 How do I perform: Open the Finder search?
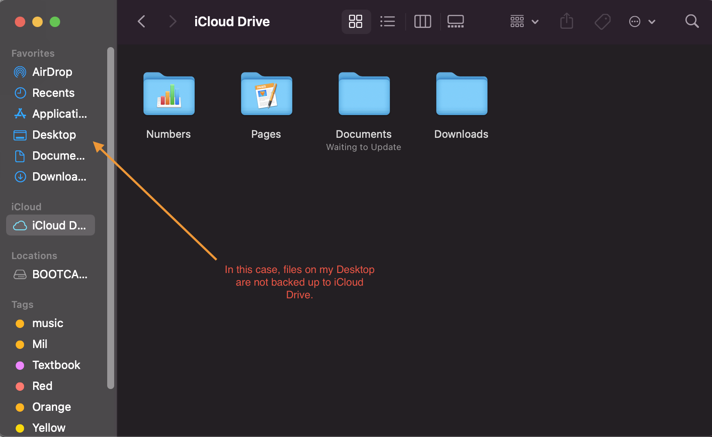[x=692, y=21]
